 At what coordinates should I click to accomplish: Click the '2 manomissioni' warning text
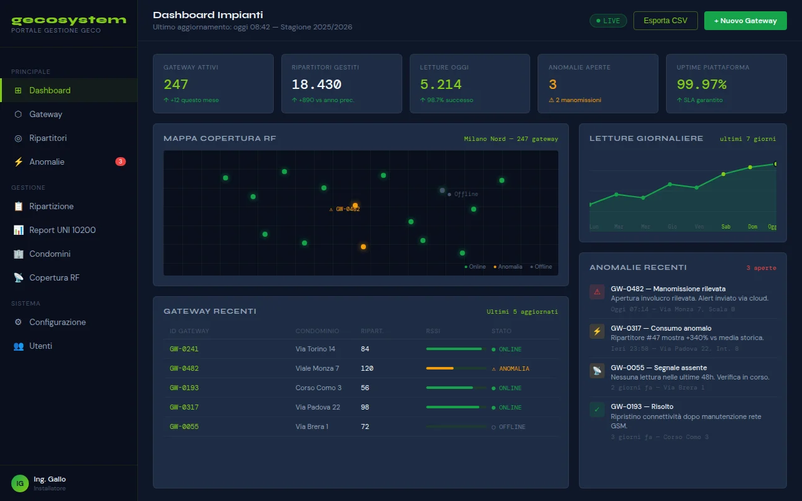(575, 100)
